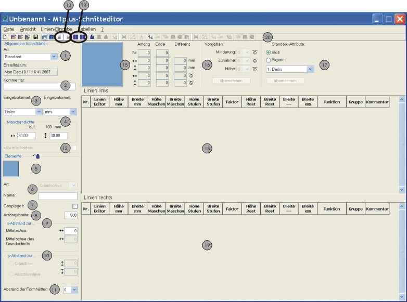Open the Ansicht menu
This screenshot has height=302, width=407.
coord(28,29)
